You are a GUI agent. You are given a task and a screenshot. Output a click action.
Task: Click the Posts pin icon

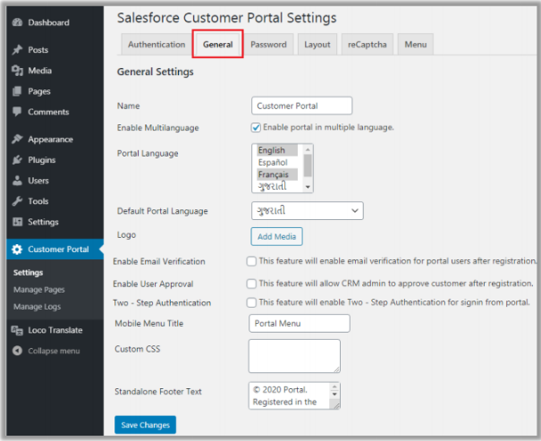coord(17,50)
